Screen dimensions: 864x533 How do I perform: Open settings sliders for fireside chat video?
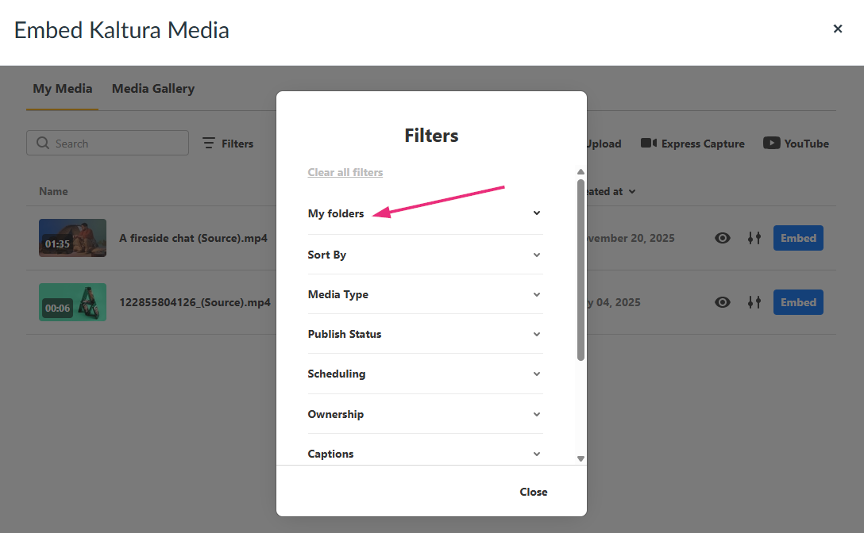pos(754,238)
